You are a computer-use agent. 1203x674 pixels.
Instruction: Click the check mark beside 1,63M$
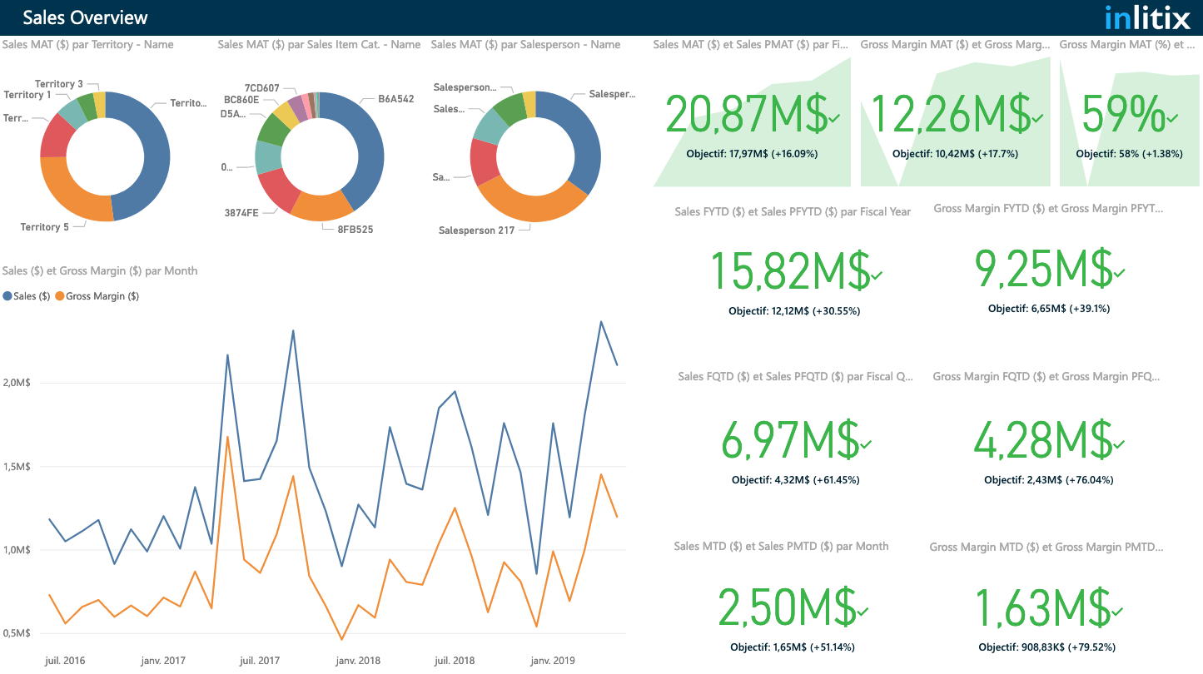click(x=1117, y=612)
